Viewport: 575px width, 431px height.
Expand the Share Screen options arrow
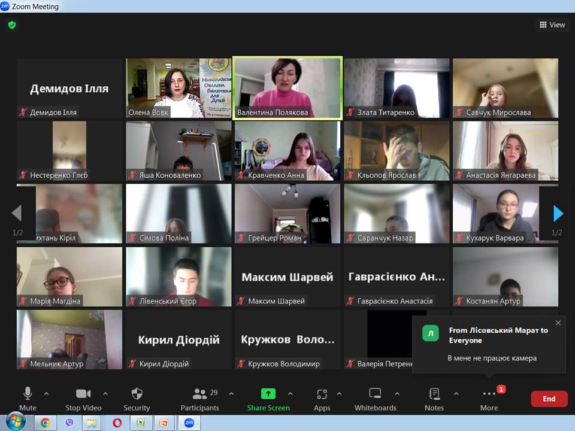(x=290, y=394)
